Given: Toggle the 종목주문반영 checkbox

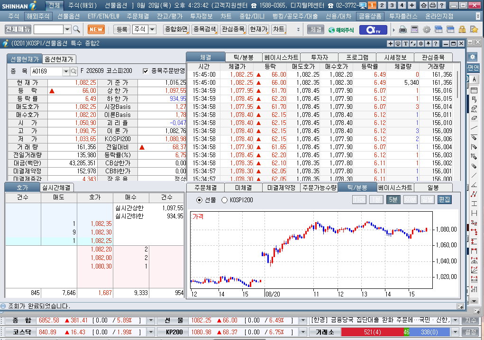Looking at the screenshot, I should [146, 71].
